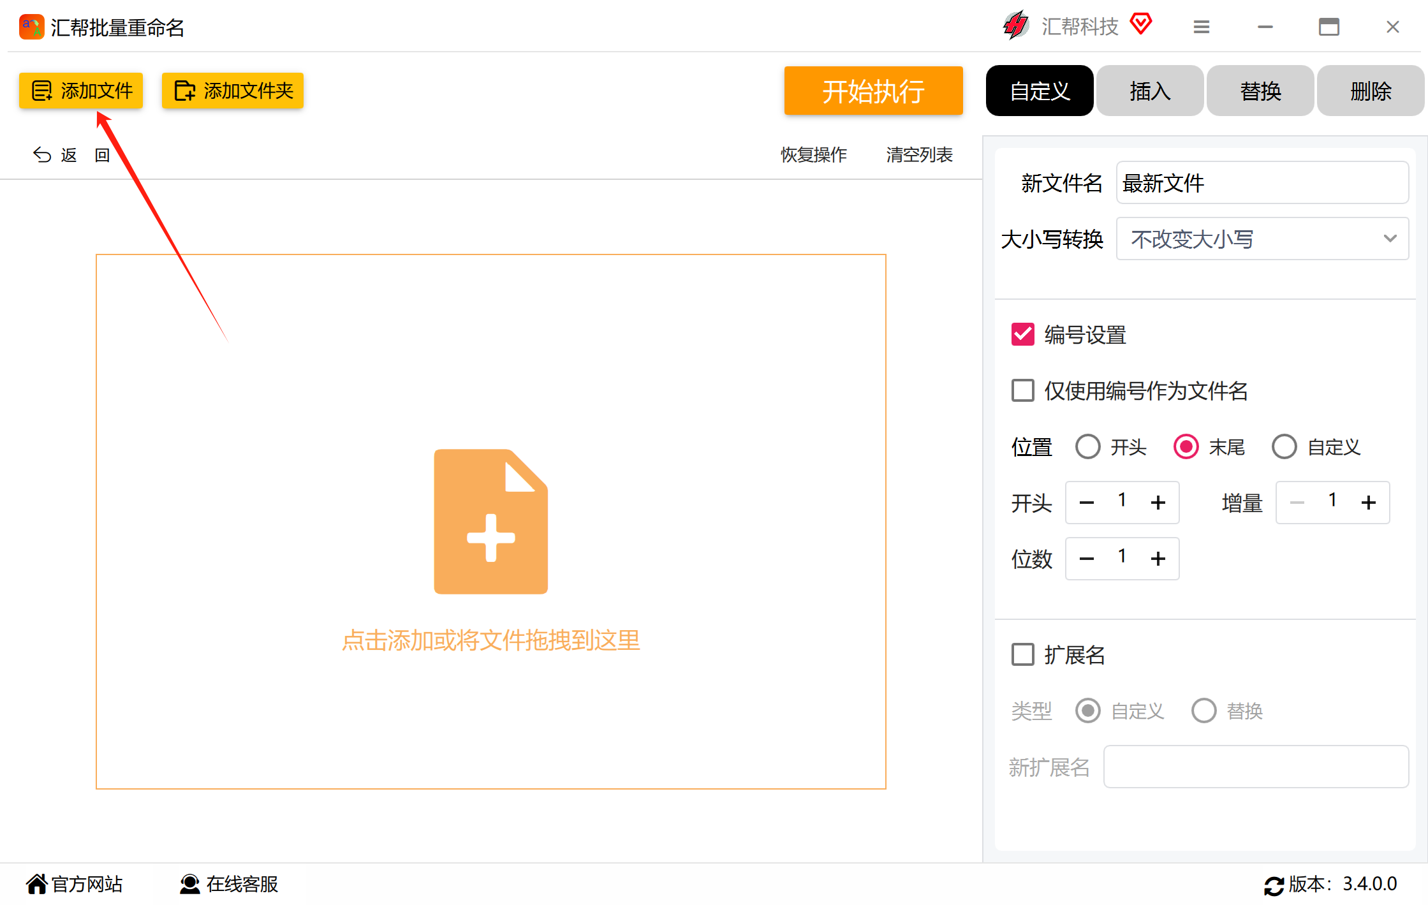
Task: Click 恢复操作 to undo changes
Action: pyautogui.click(x=814, y=155)
